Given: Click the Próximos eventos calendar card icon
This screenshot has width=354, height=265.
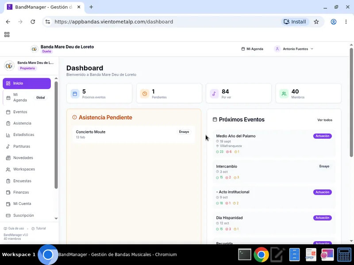Looking at the screenshot, I should click(x=75, y=94).
